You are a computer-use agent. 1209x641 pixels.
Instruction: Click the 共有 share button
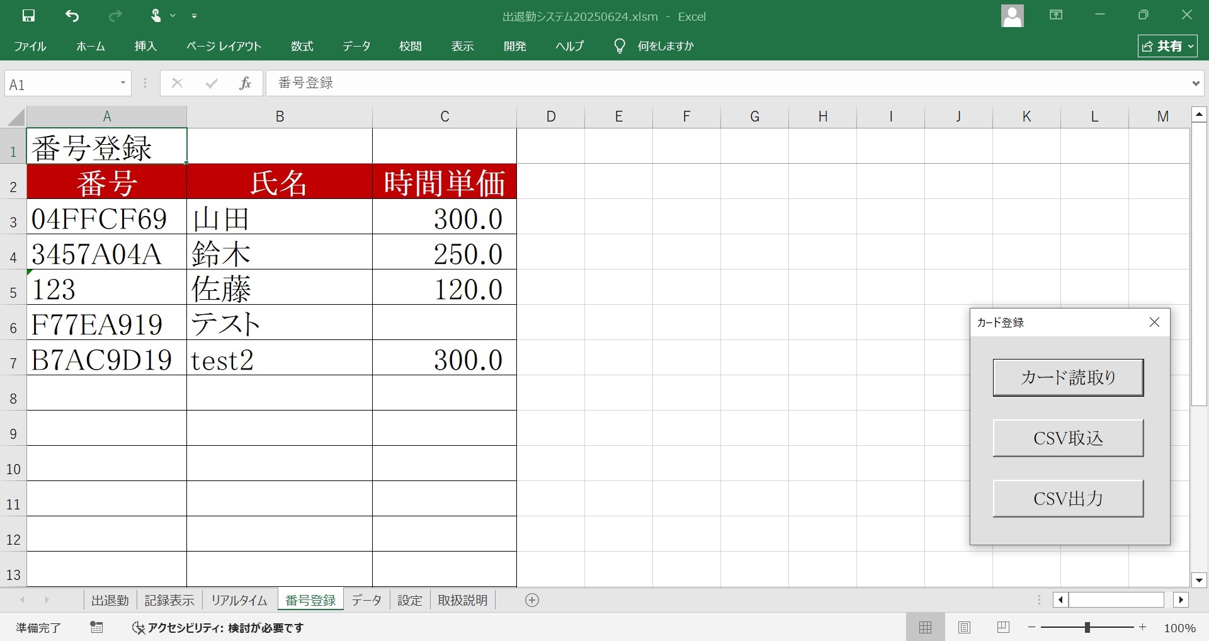[1167, 46]
